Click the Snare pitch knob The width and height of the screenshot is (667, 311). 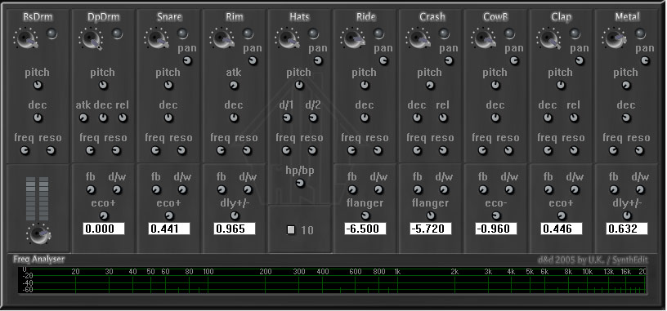coord(169,86)
